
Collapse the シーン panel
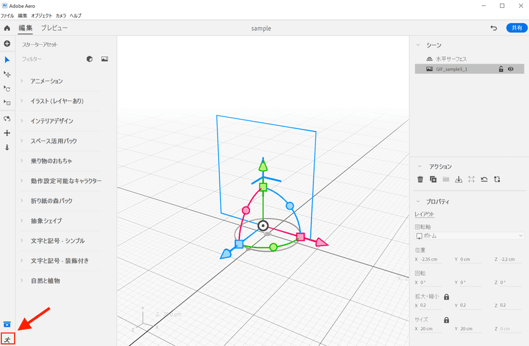419,45
